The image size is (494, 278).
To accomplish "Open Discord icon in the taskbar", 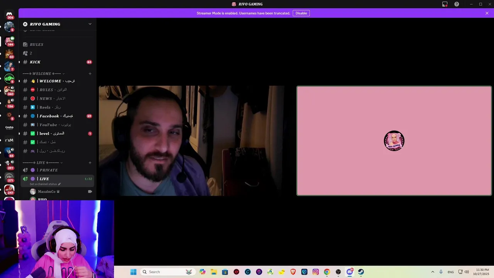I will click(350, 272).
